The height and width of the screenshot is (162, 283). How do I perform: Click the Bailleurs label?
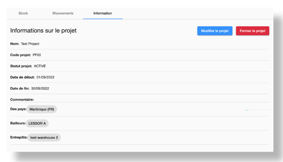tap(17, 123)
